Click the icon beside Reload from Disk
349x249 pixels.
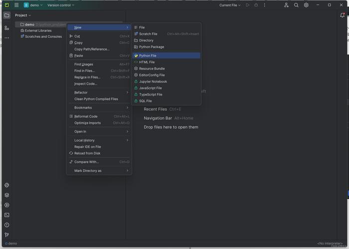(x=71, y=153)
